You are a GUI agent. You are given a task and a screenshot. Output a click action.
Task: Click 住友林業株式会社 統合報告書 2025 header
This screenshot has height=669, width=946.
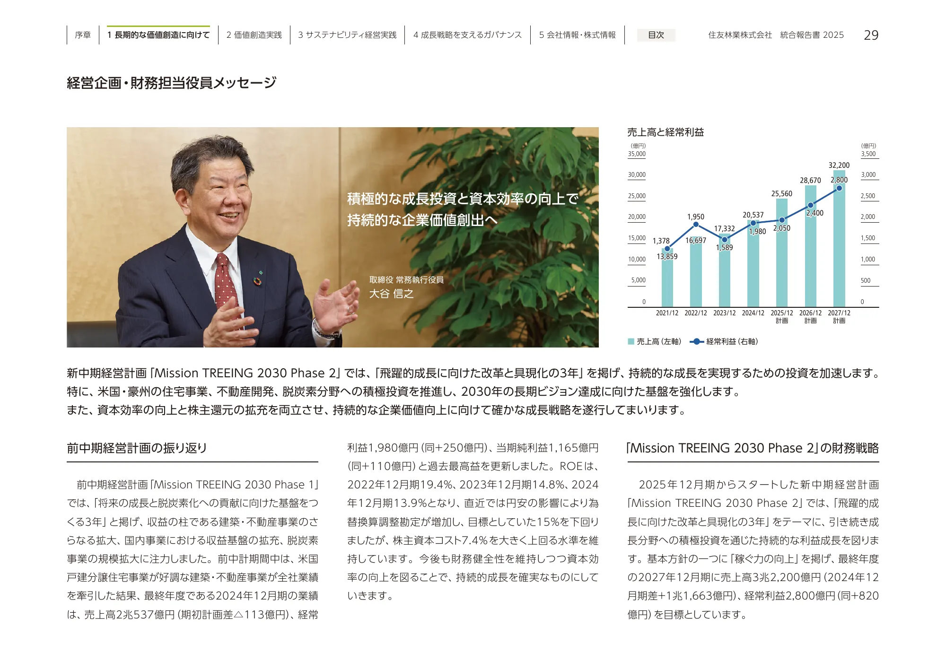tap(776, 35)
